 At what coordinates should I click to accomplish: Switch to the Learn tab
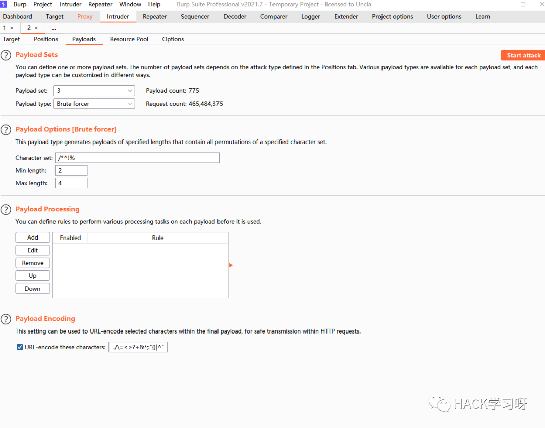(x=483, y=16)
